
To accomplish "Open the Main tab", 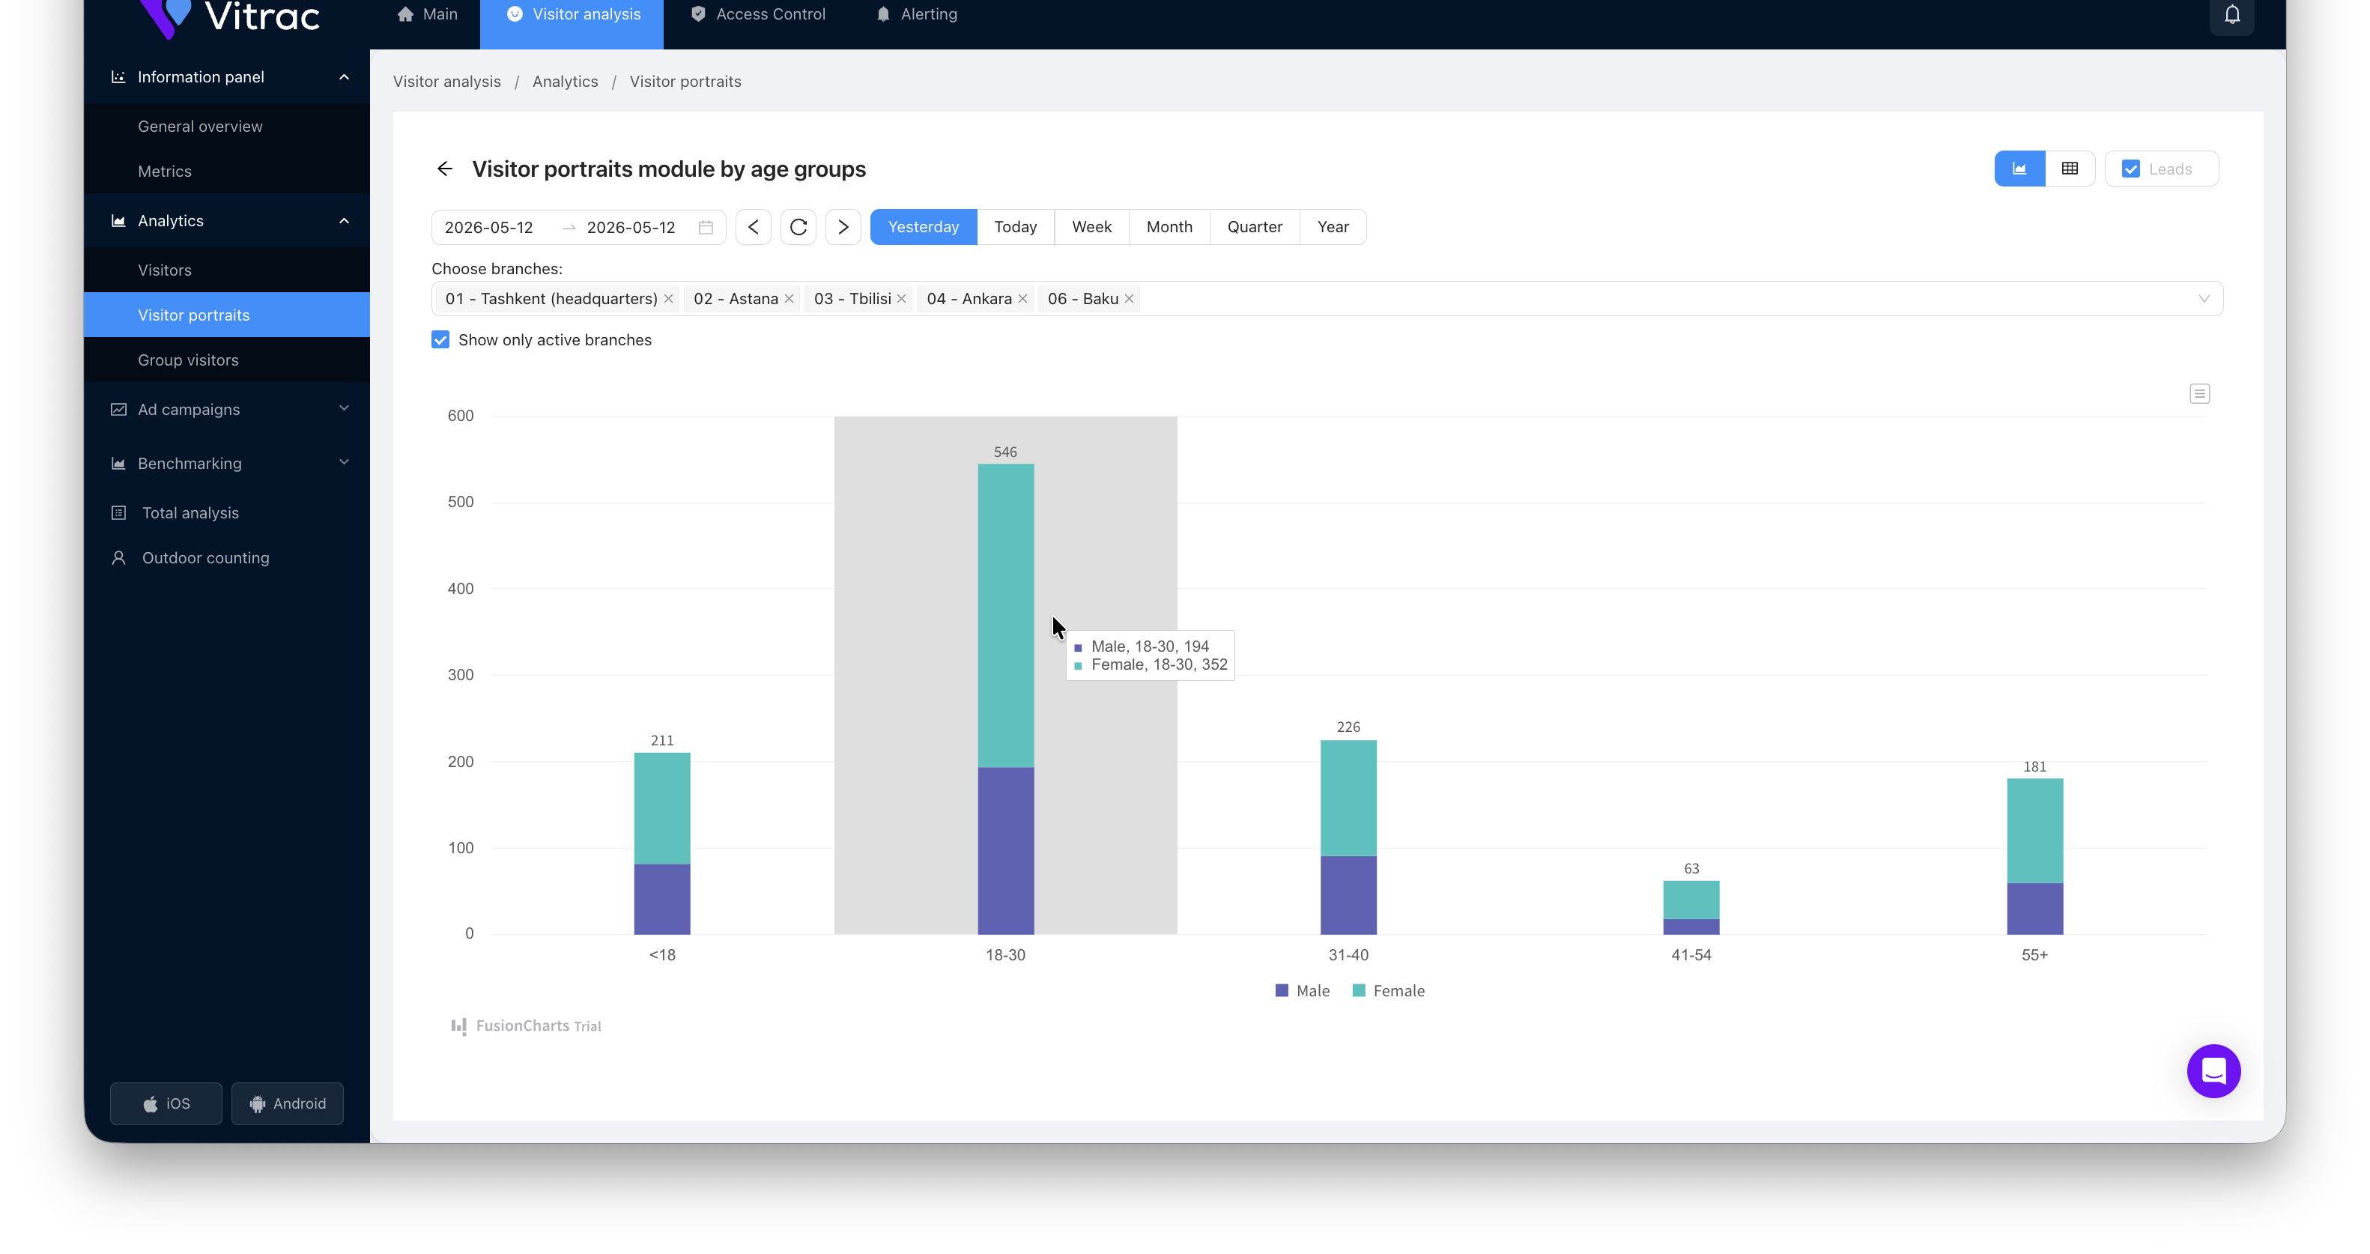I will pos(427,15).
